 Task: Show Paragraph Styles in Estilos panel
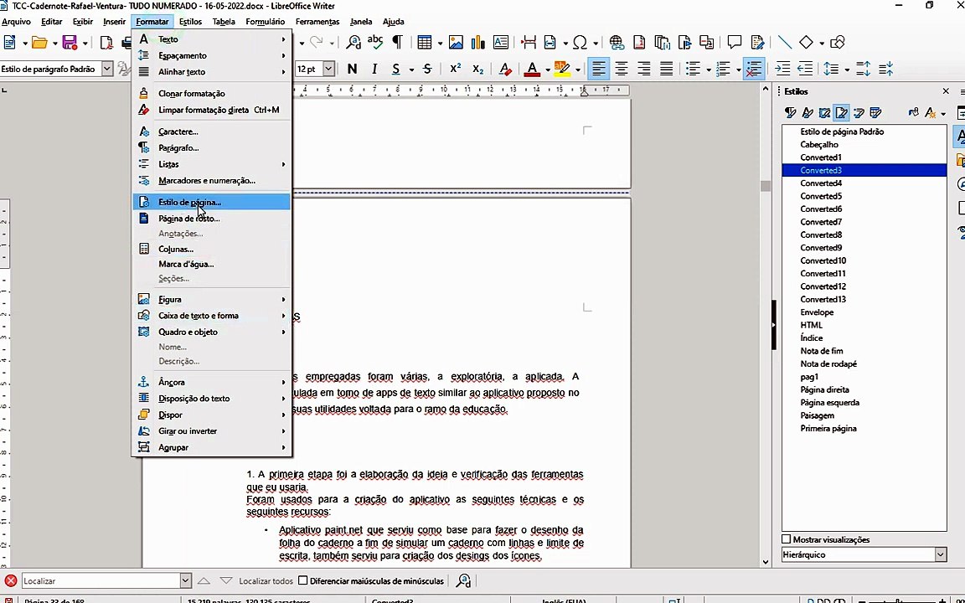790,112
